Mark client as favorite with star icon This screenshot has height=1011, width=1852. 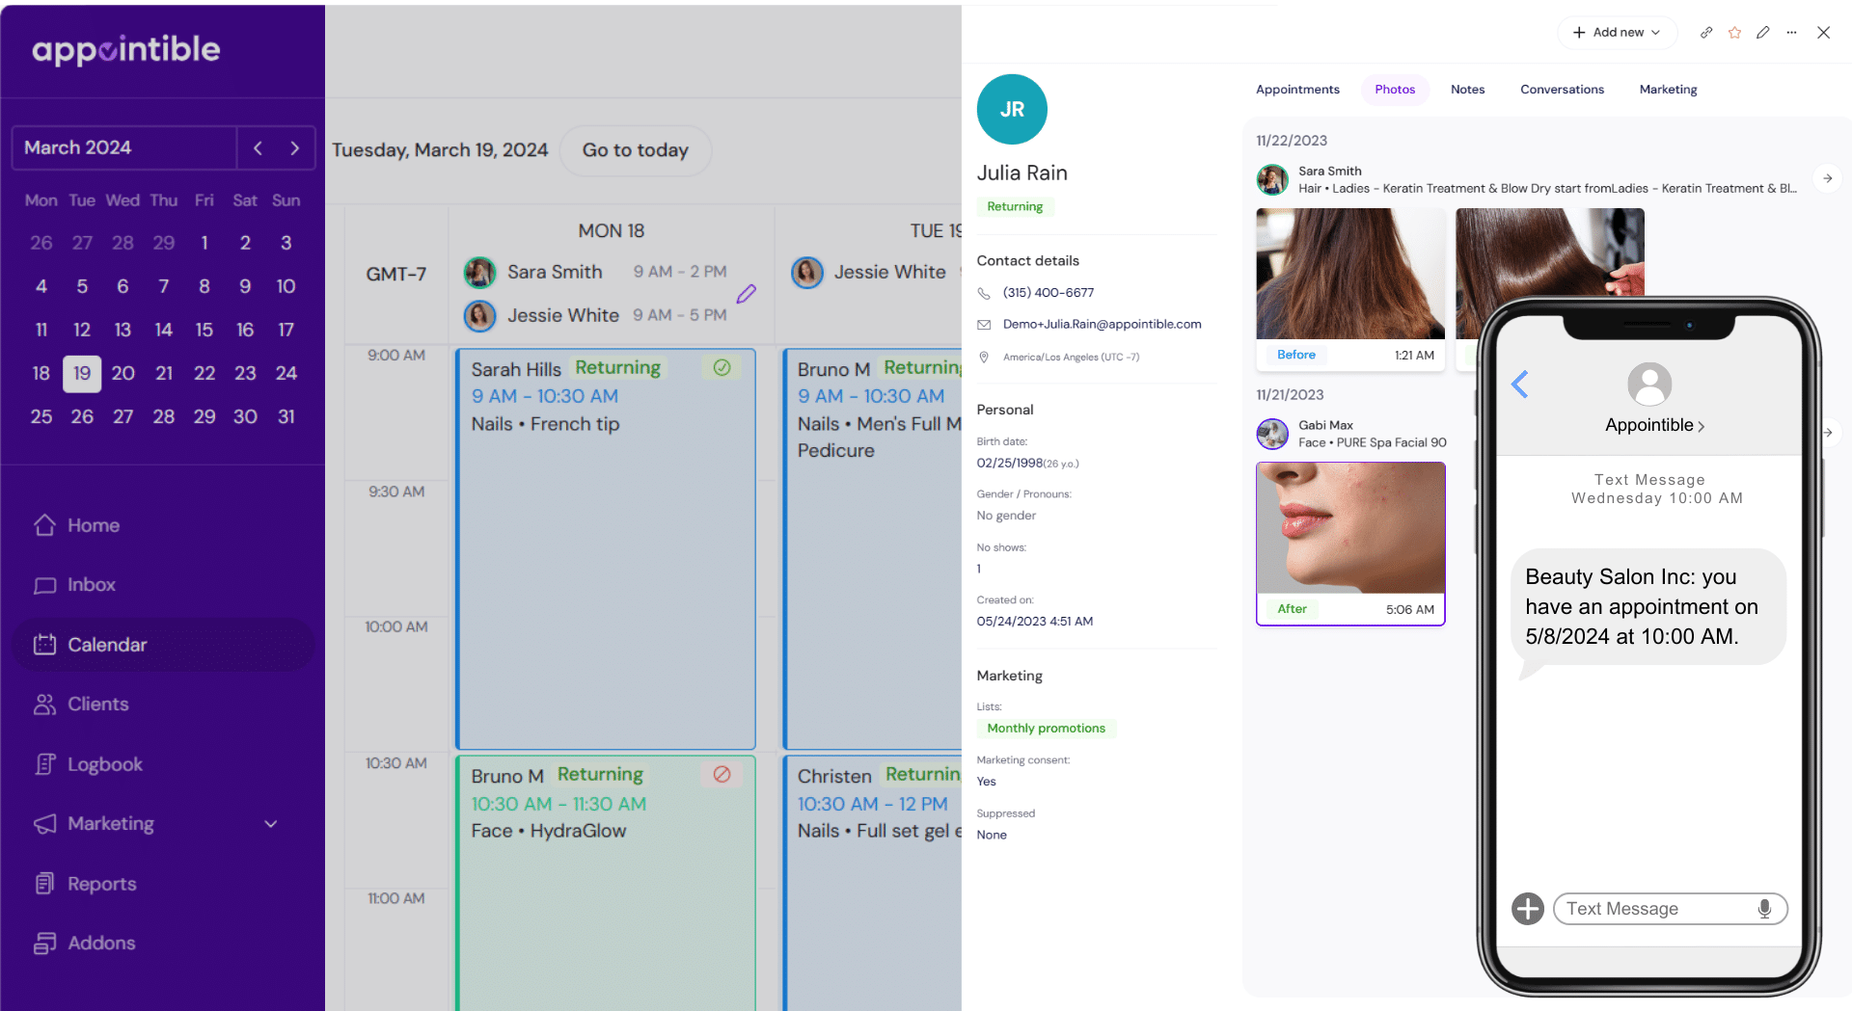click(x=1734, y=33)
